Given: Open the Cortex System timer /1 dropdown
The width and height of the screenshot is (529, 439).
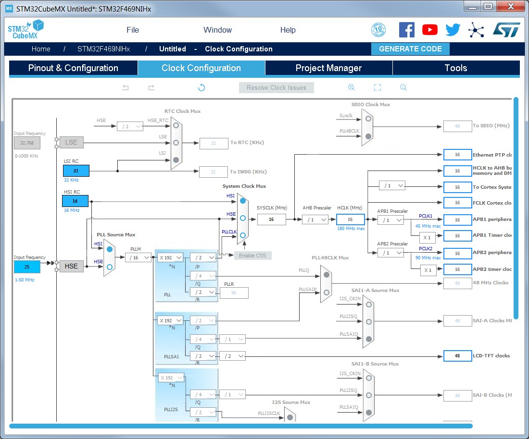Looking at the screenshot, I should pyautogui.click(x=392, y=186).
